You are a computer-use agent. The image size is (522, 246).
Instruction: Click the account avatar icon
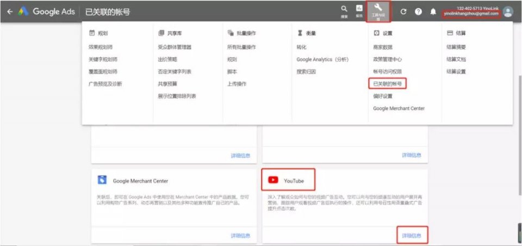pos(508,11)
